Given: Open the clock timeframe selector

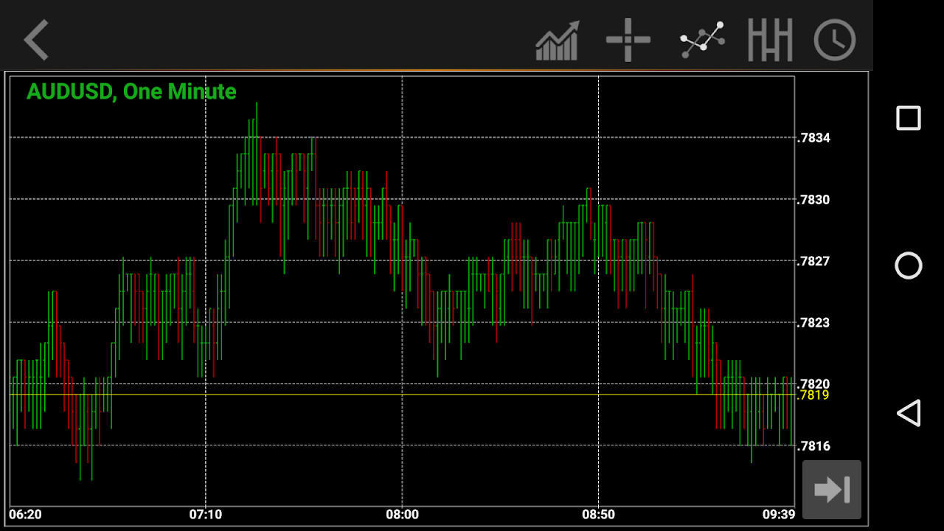Looking at the screenshot, I should [835, 40].
